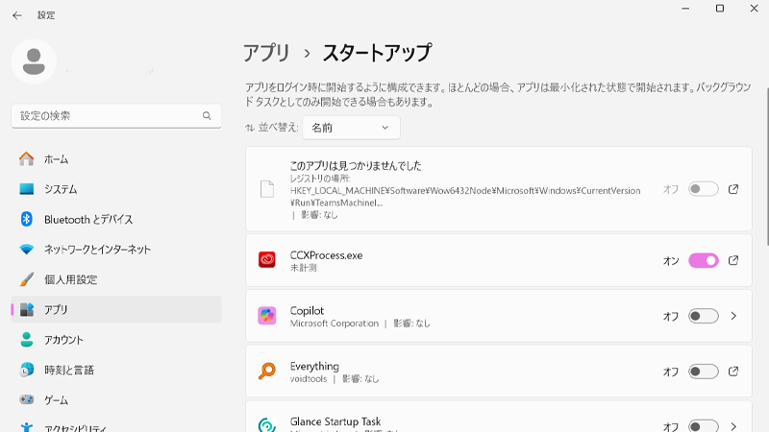This screenshot has height=432, width=769.
Task: Enable Copilot startup toggle
Action: (x=704, y=316)
